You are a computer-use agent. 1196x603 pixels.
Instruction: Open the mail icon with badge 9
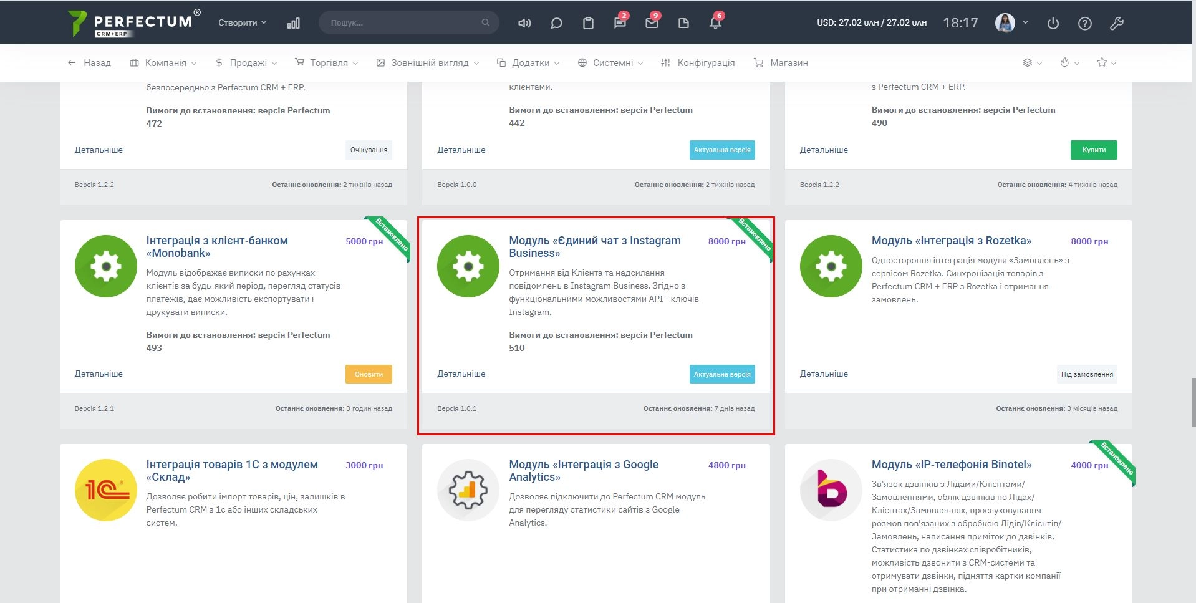[x=652, y=23]
